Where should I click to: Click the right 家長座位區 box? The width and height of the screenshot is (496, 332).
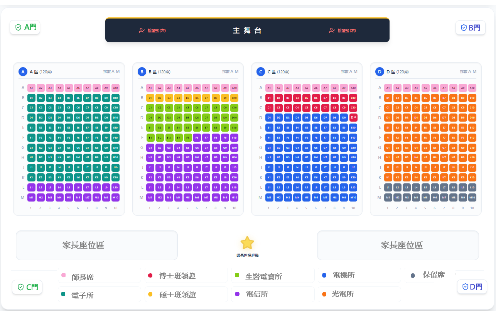tap(398, 245)
